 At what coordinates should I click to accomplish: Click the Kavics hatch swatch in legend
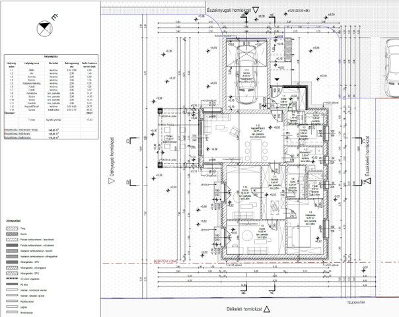pos(12,234)
